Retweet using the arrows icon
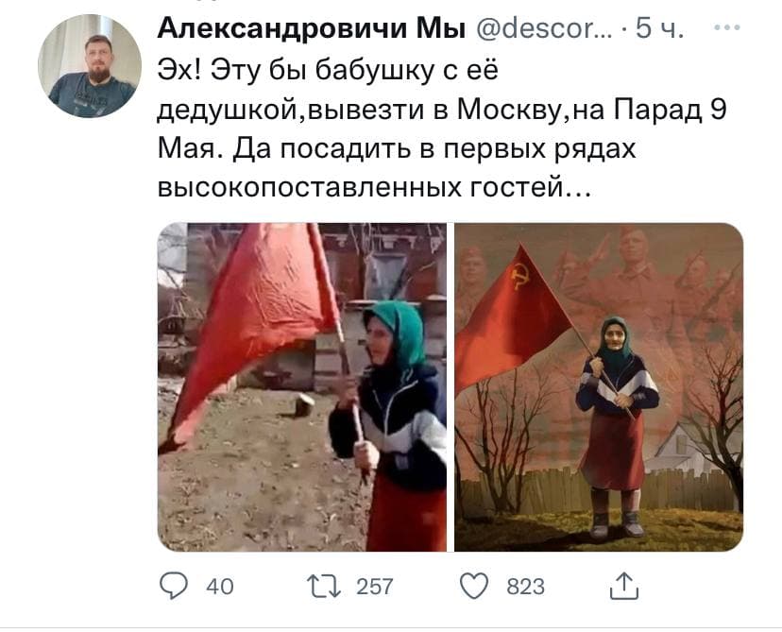This screenshot has width=782, height=632. tap(324, 587)
